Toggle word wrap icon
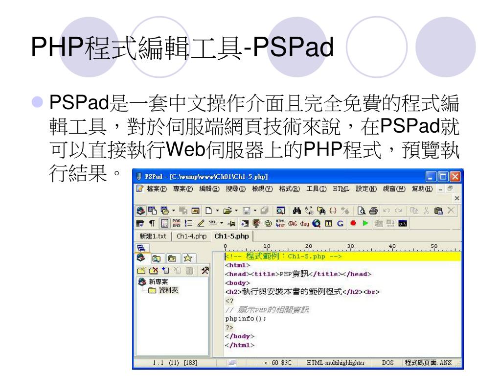Viewport: 501px width, 376px height. [140, 223]
